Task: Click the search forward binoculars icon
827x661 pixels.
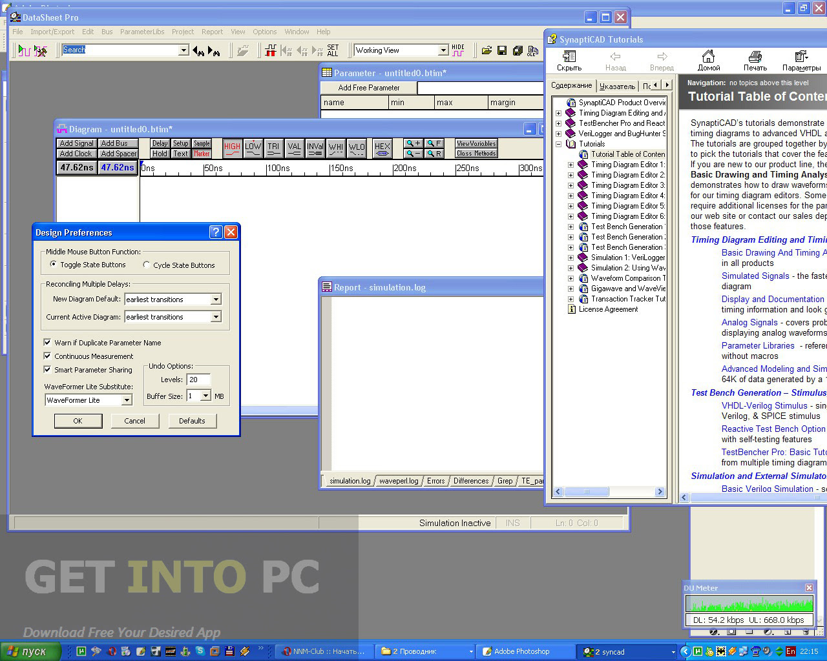Action: point(215,50)
